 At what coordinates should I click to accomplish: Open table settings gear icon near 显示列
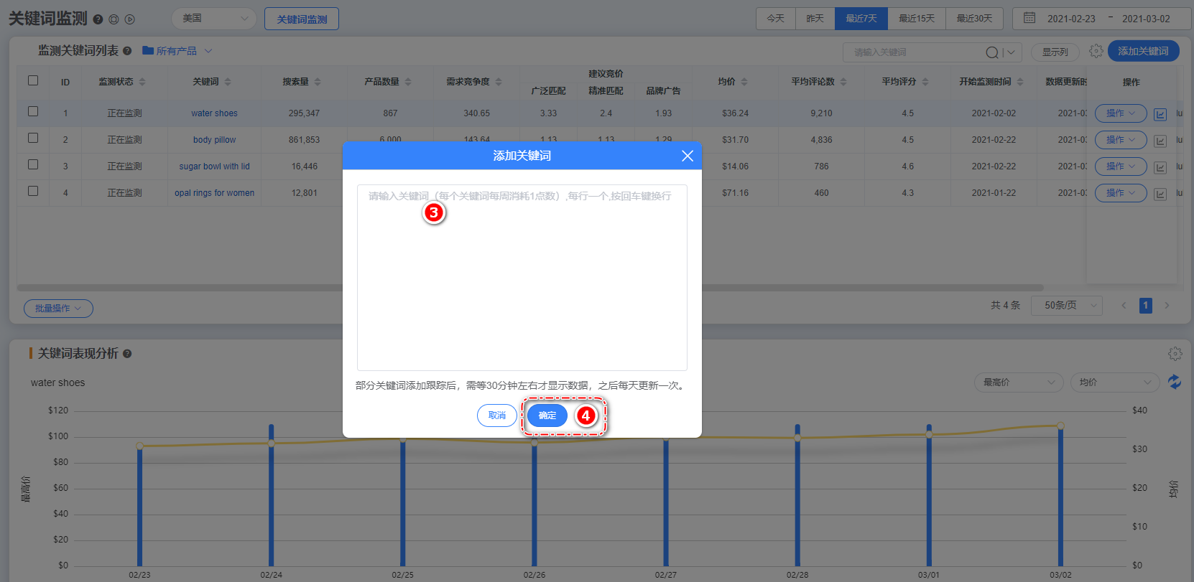coord(1096,51)
